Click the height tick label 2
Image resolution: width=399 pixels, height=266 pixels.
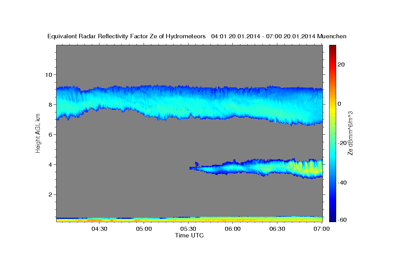[x=51, y=194]
